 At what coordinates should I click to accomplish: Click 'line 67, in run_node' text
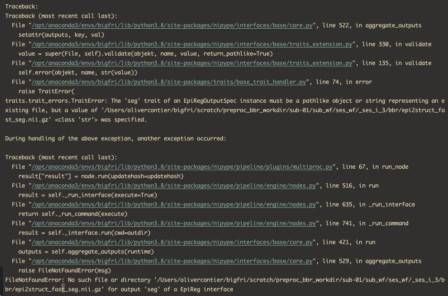pyautogui.click(x=375, y=167)
